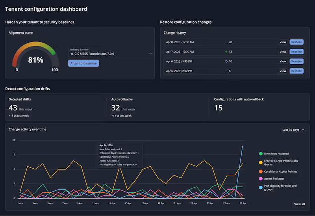The width and height of the screenshot is (315, 216).
Task: Toggle the yellow Enterprise App Permissions Grants dot
Action: 261,162
